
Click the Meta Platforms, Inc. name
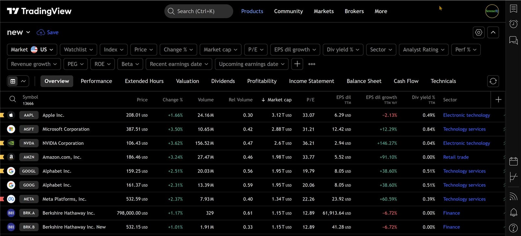tap(64, 199)
